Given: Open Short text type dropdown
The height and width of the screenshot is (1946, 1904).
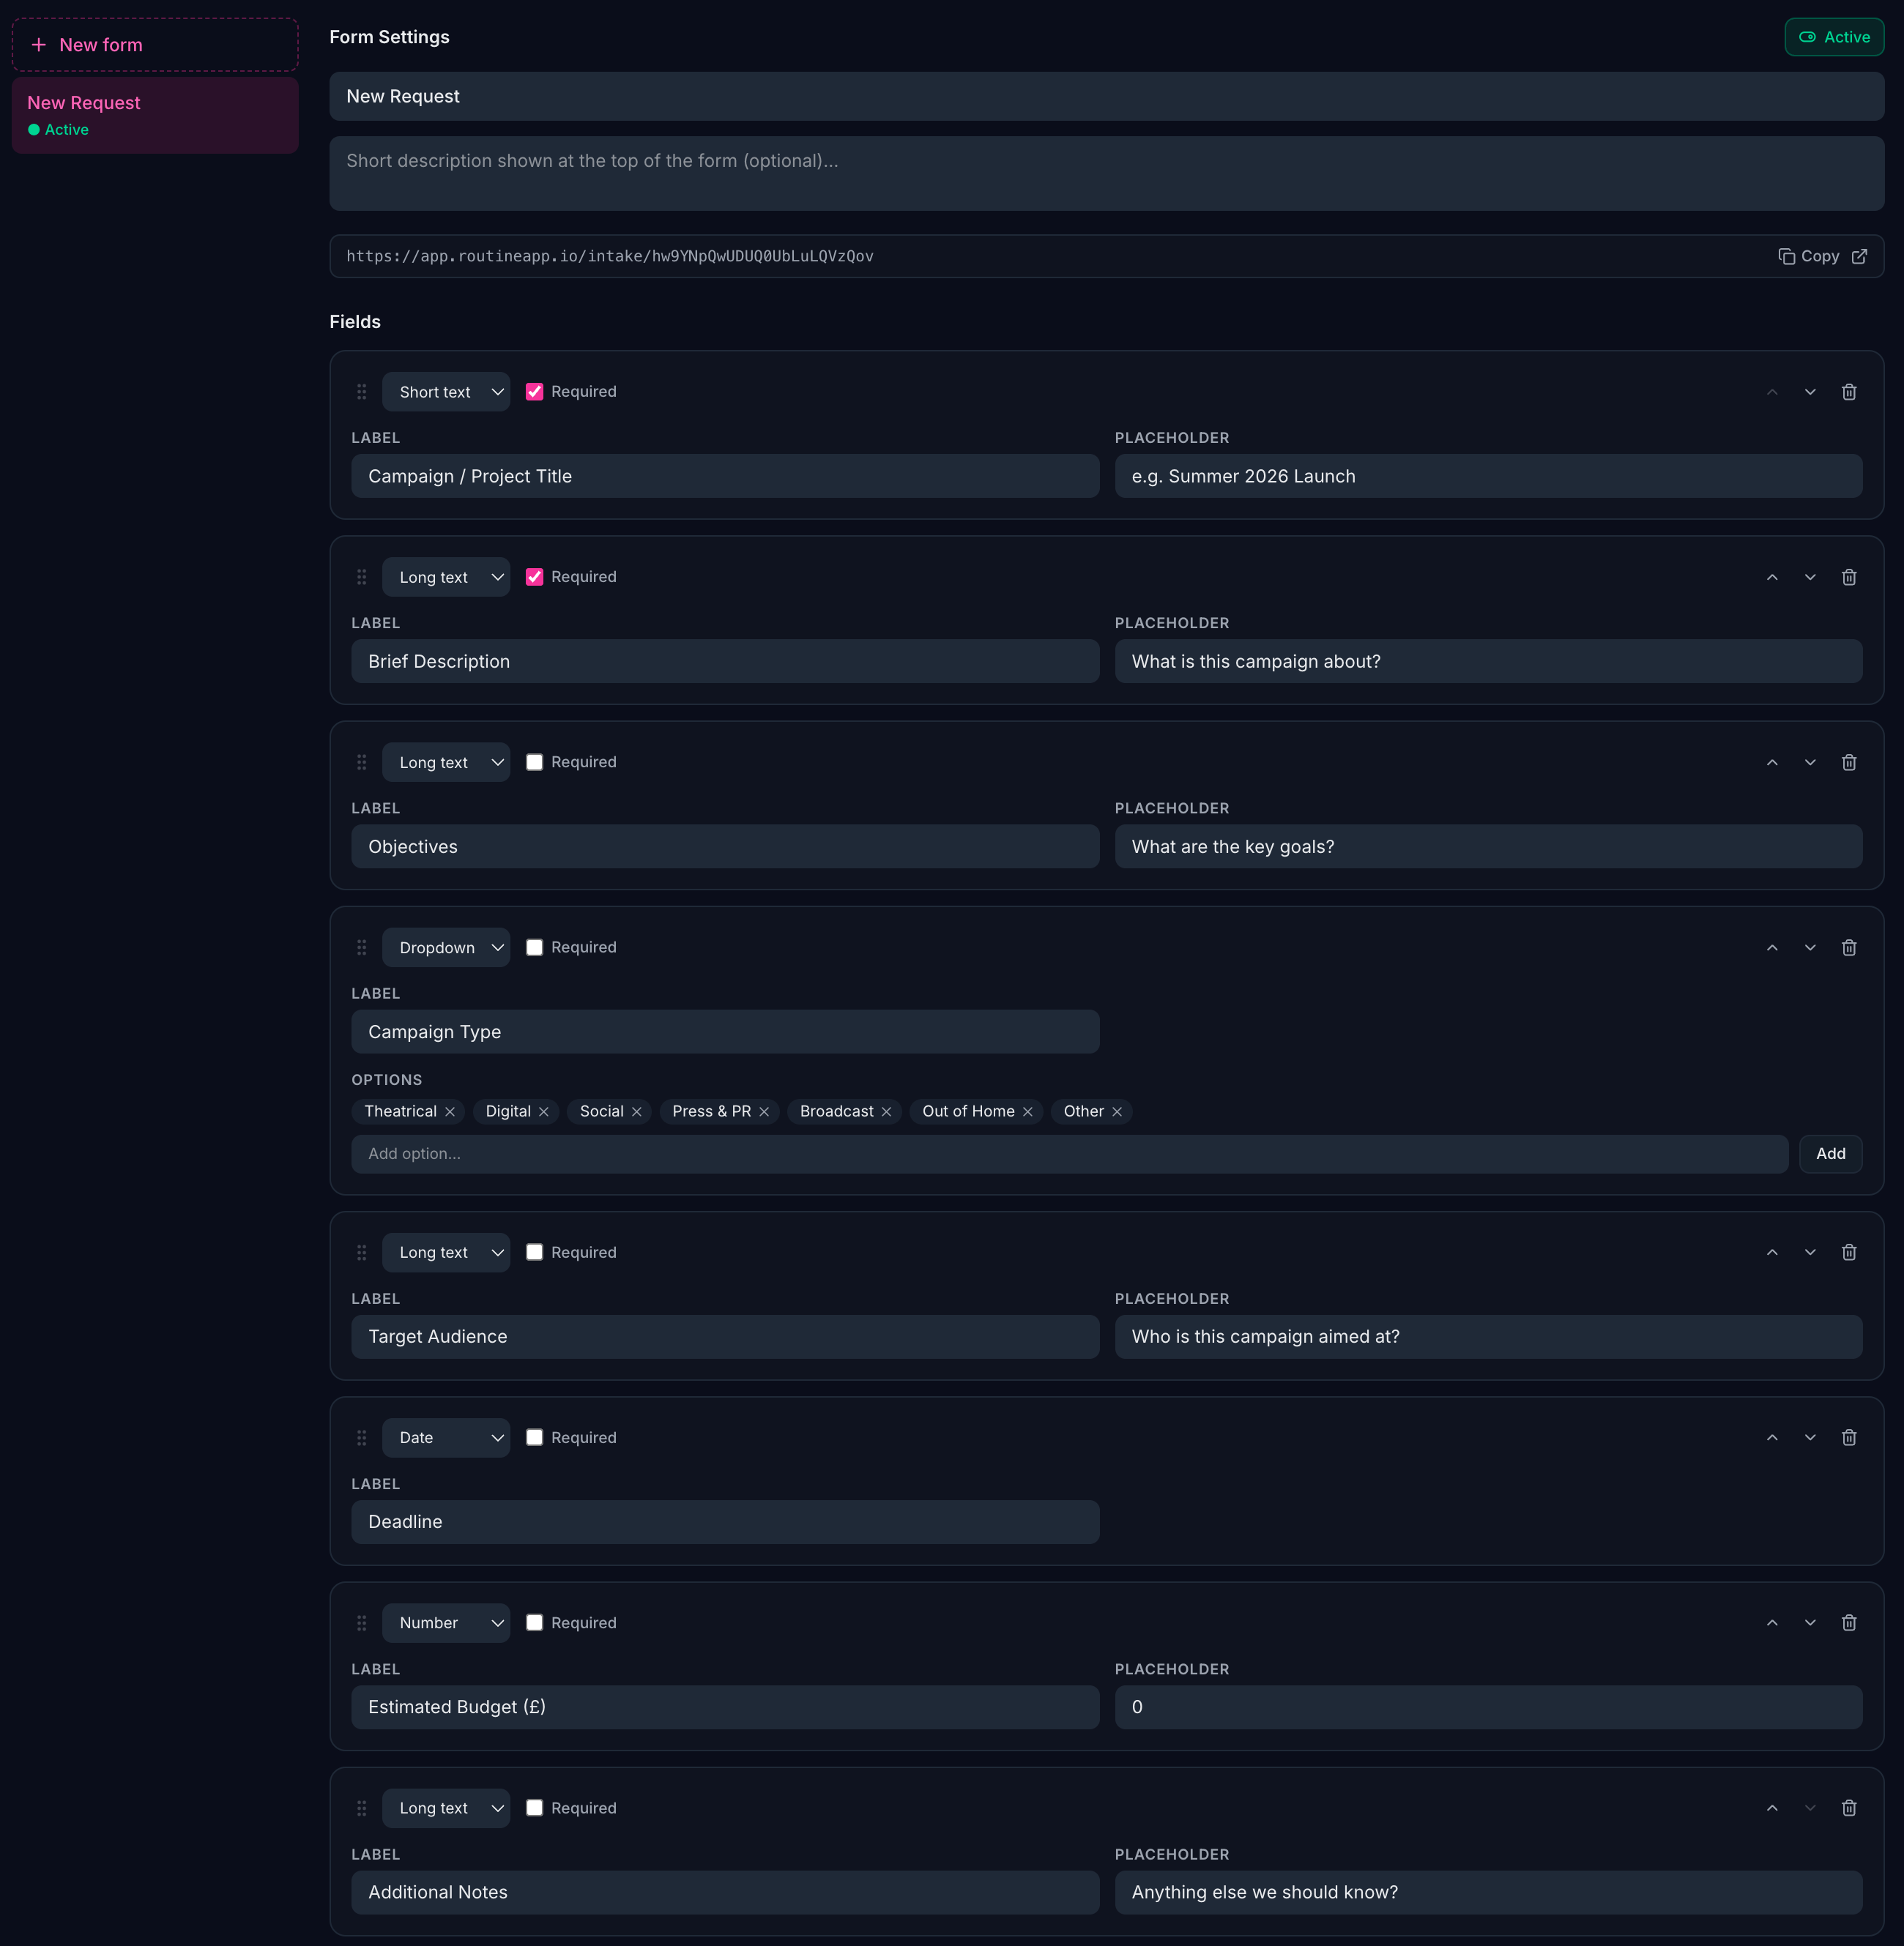Looking at the screenshot, I should [x=446, y=392].
